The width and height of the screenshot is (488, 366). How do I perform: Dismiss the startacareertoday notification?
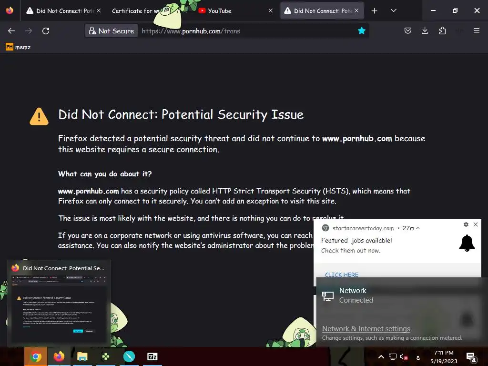(476, 224)
